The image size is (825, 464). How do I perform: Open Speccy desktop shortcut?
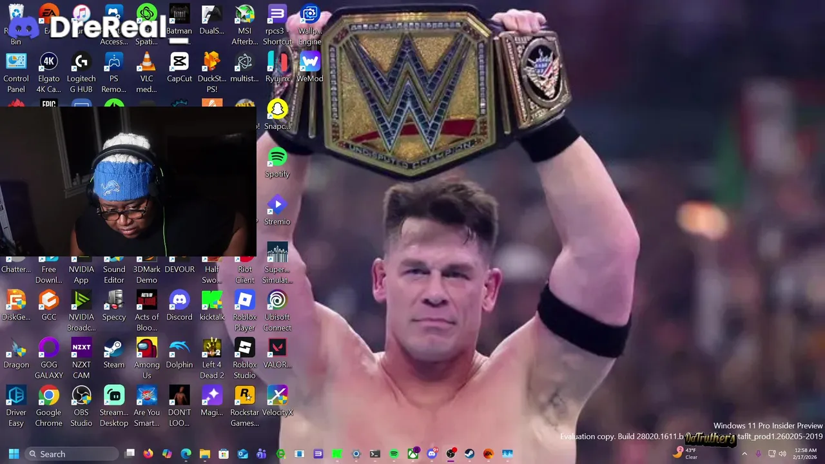114,306
